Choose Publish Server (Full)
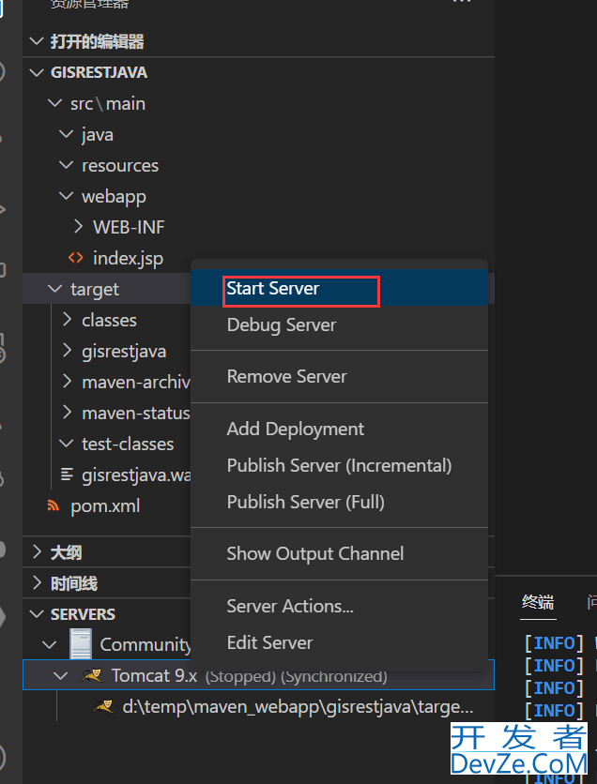 click(339, 502)
